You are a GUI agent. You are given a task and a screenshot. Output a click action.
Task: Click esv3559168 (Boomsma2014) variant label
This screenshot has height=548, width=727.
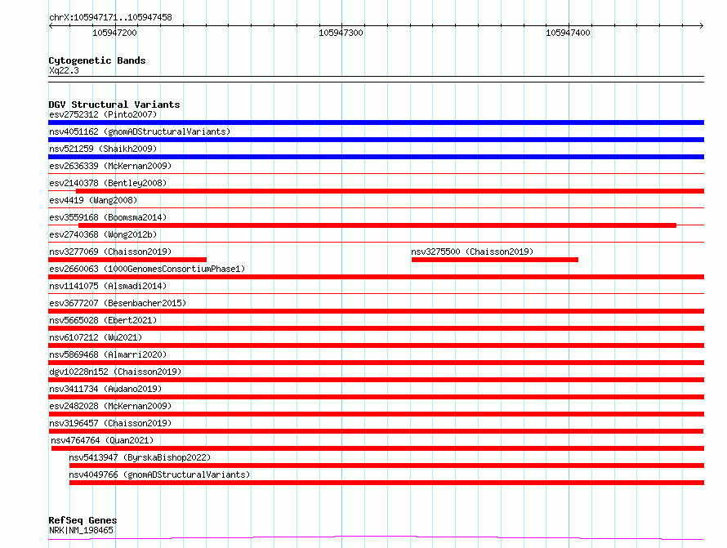pyautogui.click(x=108, y=217)
